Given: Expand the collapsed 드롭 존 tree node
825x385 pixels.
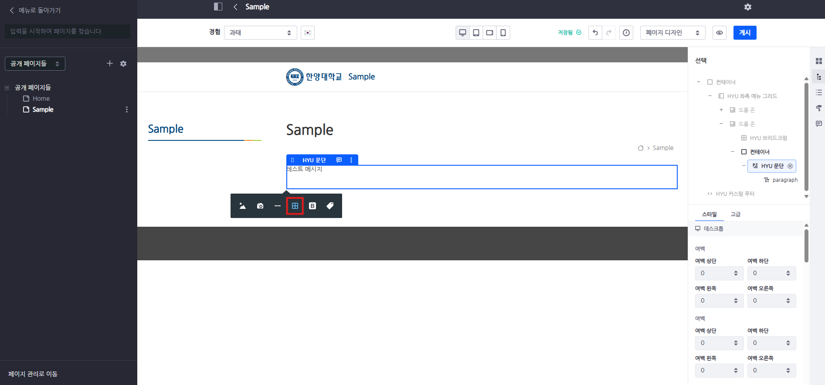Looking at the screenshot, I should (x=721, y=110).
